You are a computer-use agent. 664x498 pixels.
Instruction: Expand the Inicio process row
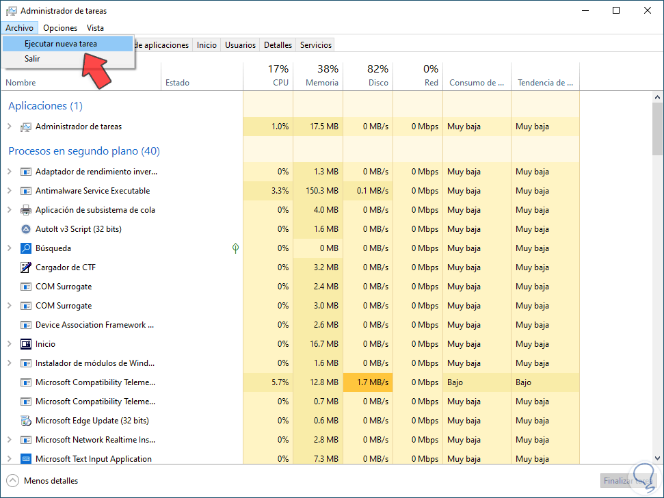point(10,344)
